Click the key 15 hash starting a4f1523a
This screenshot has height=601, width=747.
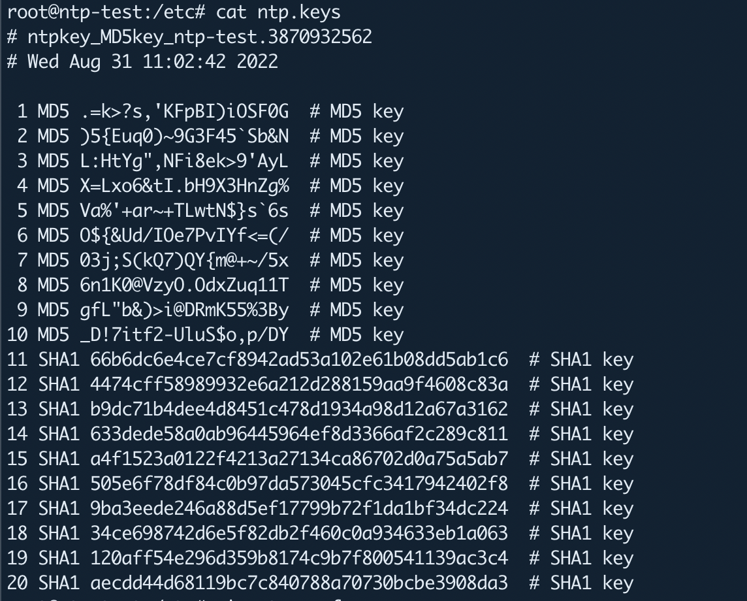tap(299, 459)
